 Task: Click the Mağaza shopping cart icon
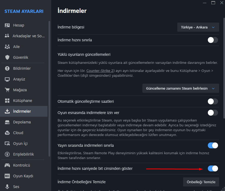[8, 90]
